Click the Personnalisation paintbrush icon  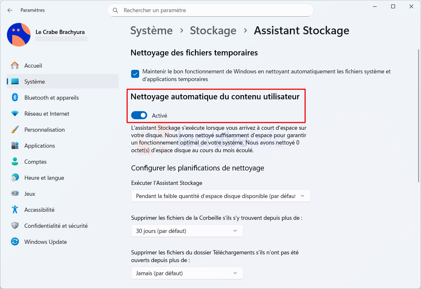[x=15, y=129]
